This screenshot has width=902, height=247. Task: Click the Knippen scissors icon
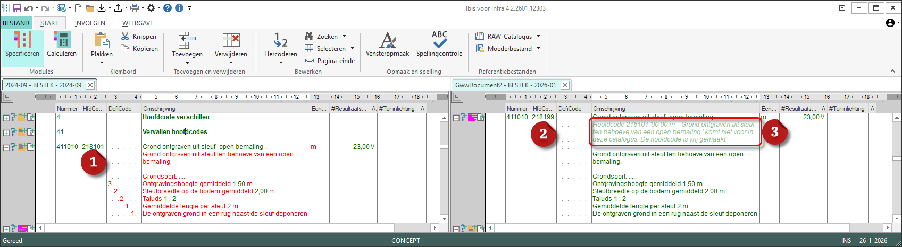coord(125,36)
